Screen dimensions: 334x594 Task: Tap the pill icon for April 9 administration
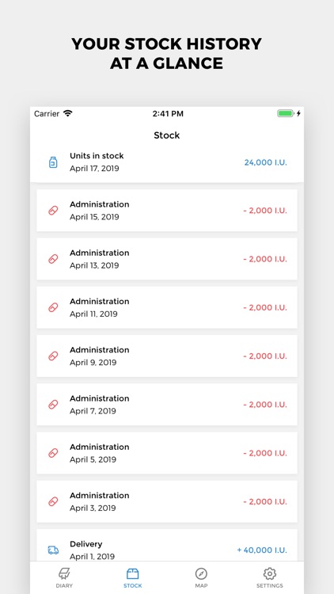point(53,356)
